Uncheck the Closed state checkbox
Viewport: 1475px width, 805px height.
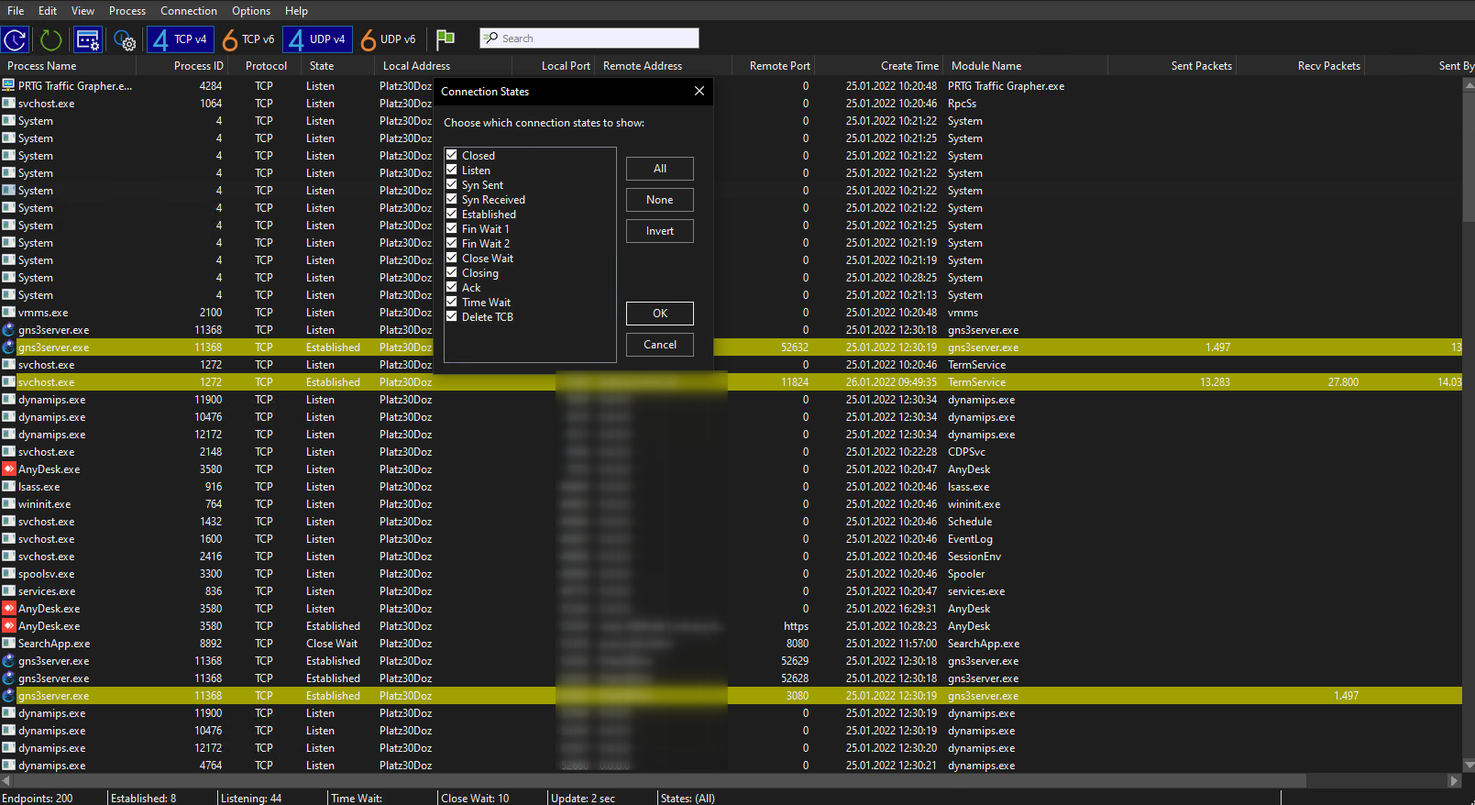click(x=451, y=155)
